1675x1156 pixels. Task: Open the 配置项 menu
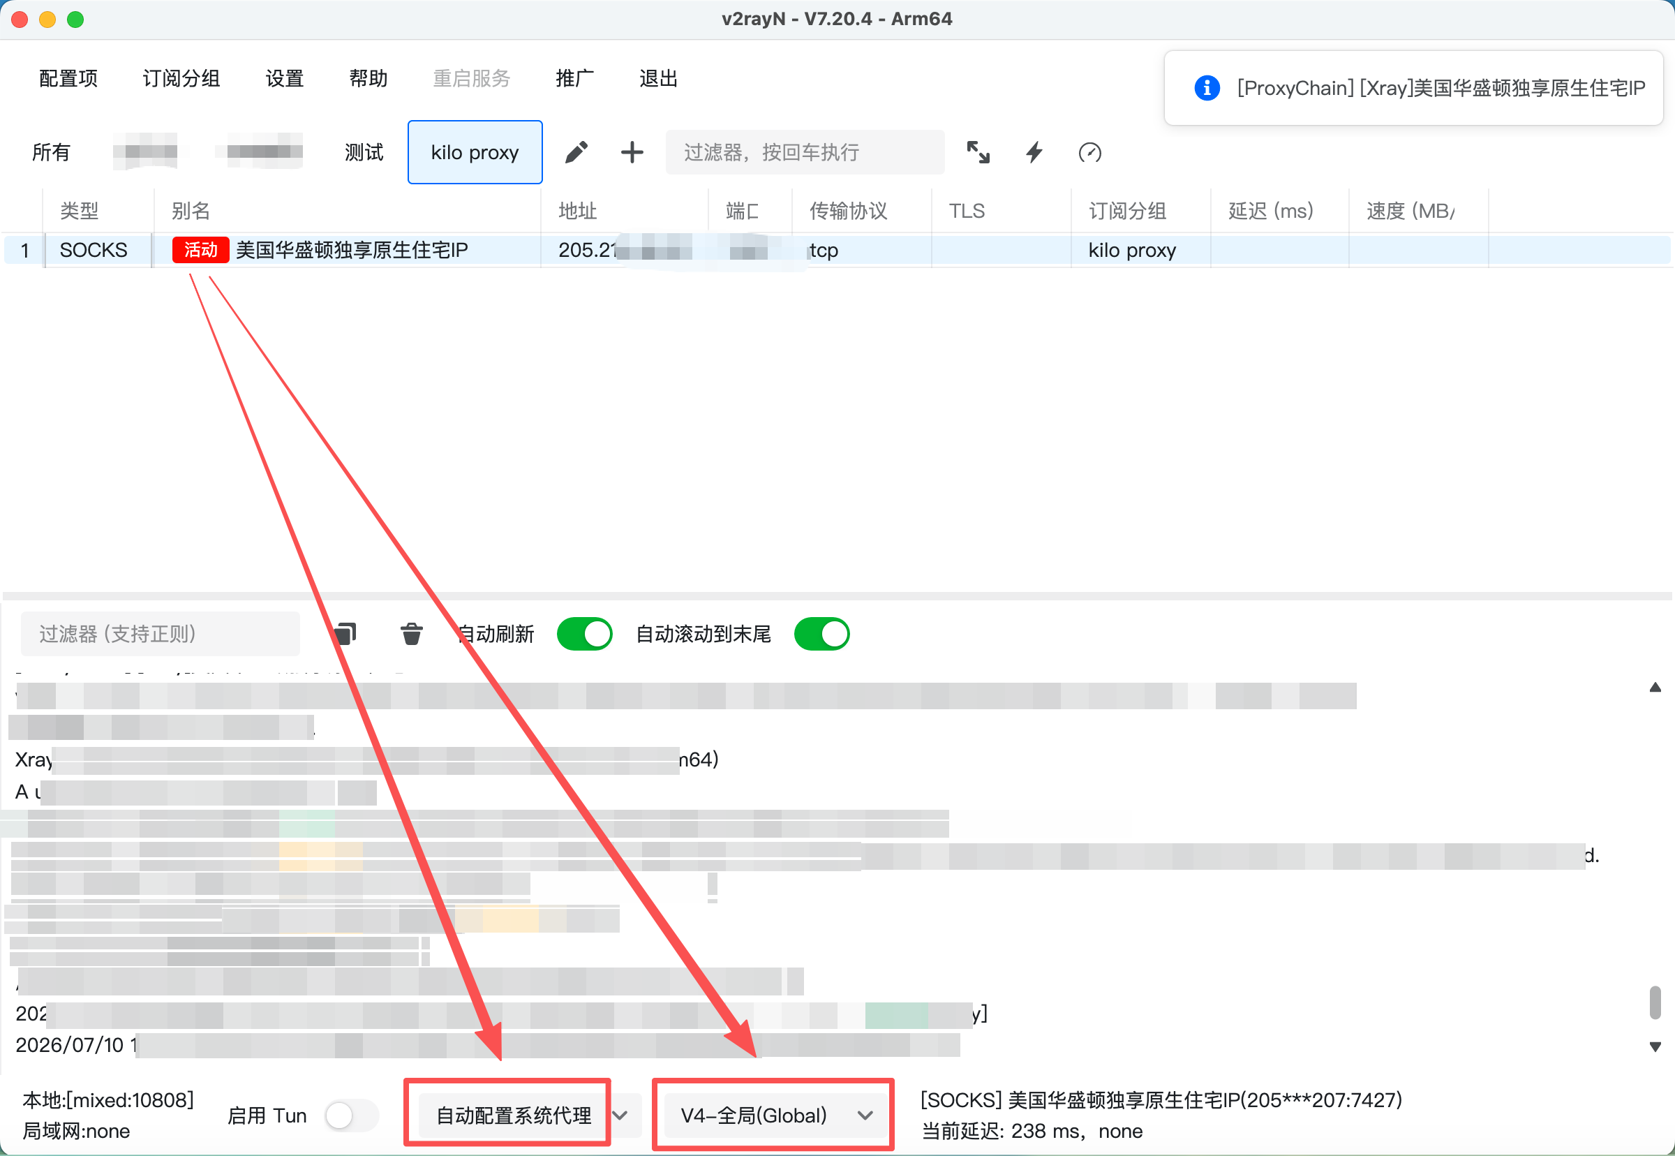[68, 78]
